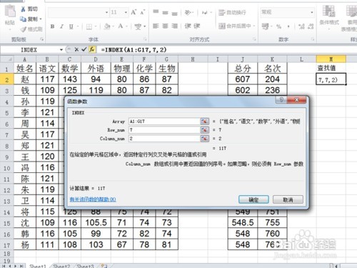Click Align Left icon
The image size is (357, 268).
pos(156,26)
